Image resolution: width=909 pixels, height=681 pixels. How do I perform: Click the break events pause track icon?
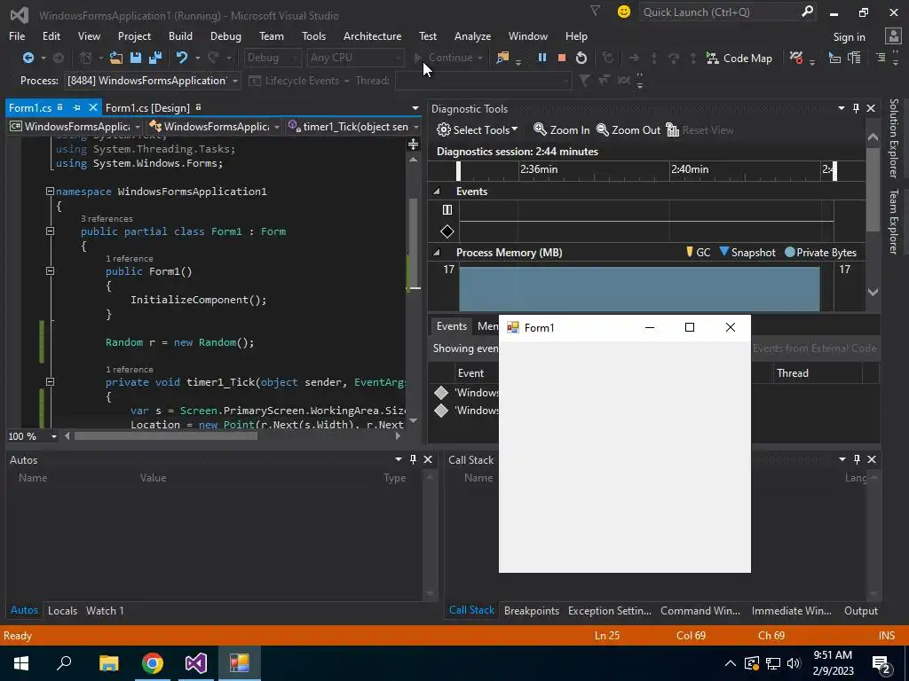(x=447, y=209)
